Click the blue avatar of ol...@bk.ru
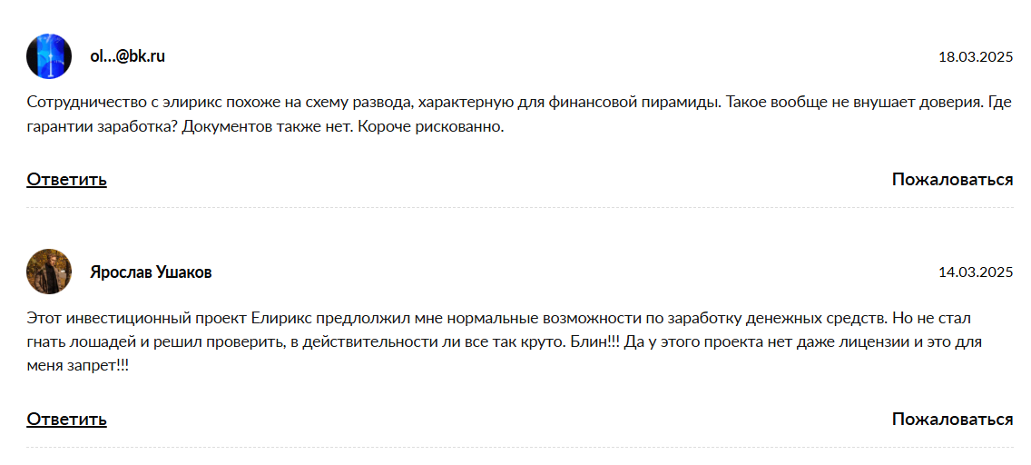The image size is (1031, 465). (49, 56)
